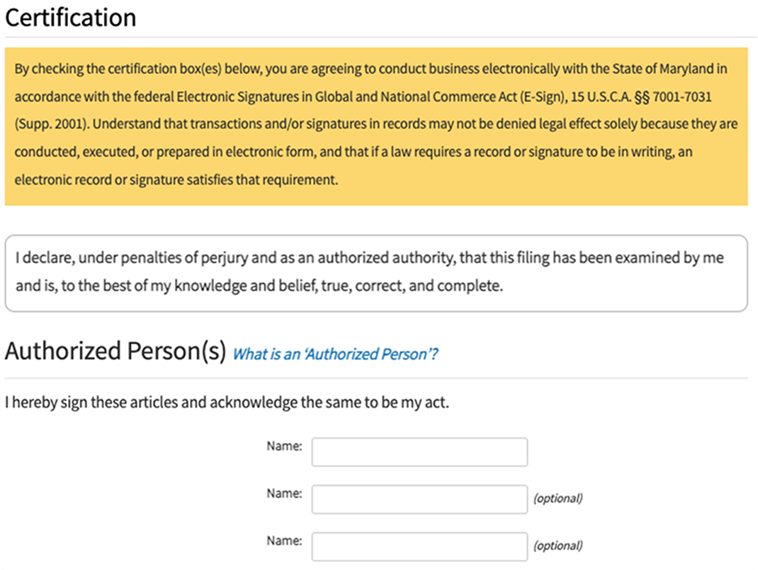Click the third 'Name:' label

pyautogui.click(x=284, y=540)
